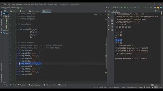Viewport: 163px width, 91px height.
Task: Run the n3 configuration from the main toolbar
Action: tap(122, 8)
